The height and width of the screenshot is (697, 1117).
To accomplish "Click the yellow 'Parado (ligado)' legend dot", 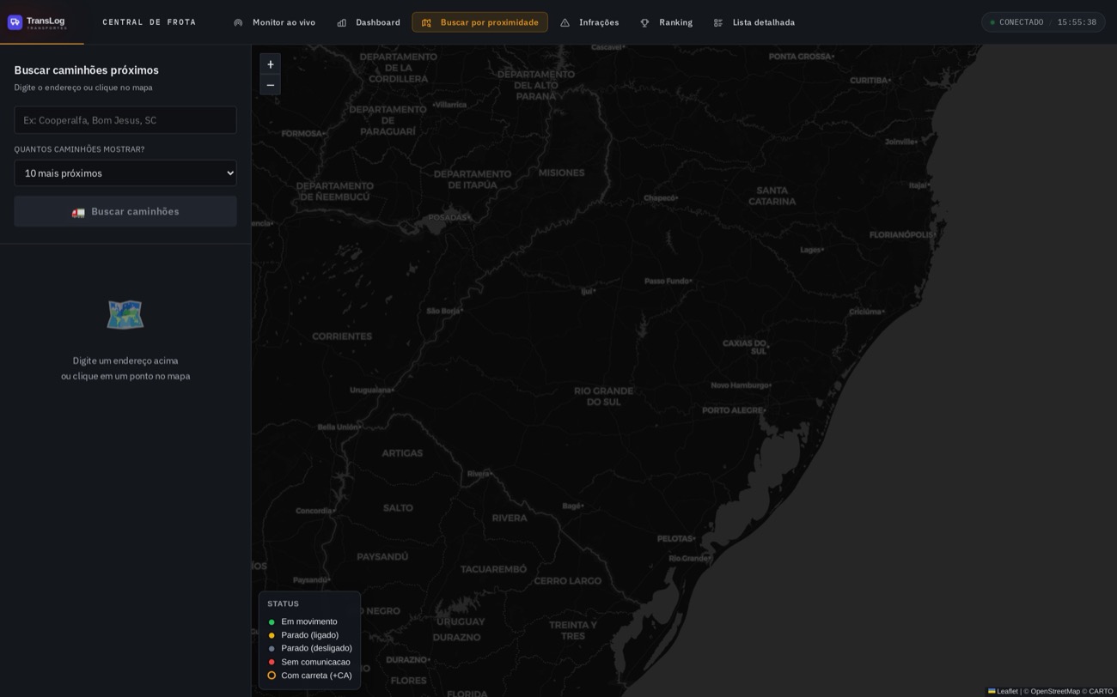I will point(272,635).
